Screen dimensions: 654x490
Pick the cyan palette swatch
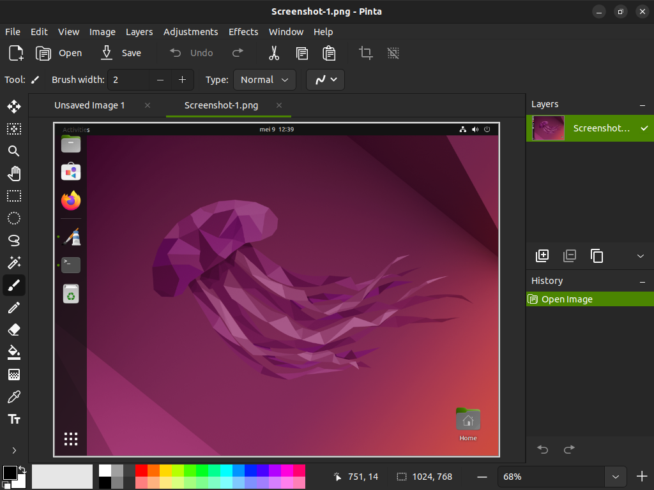pyautogui.click(x=227, y=471)
